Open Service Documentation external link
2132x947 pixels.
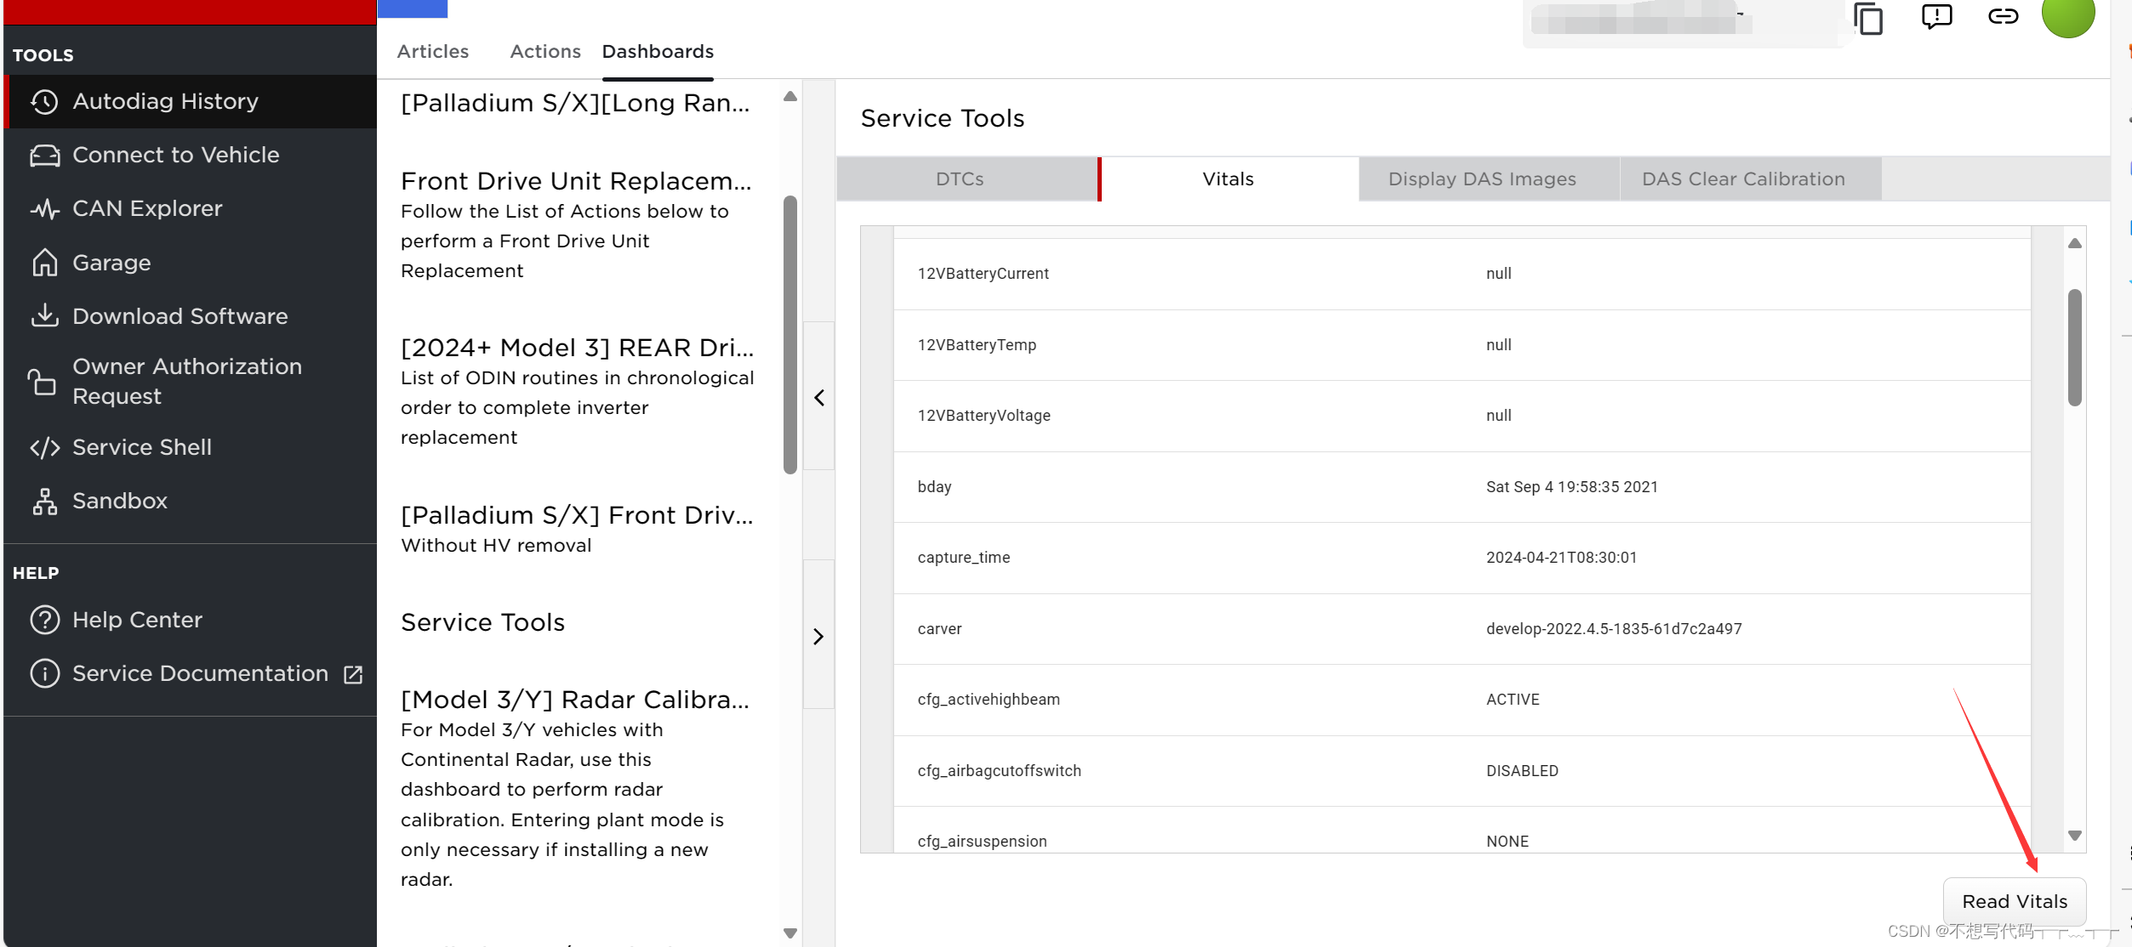(200, 674)
